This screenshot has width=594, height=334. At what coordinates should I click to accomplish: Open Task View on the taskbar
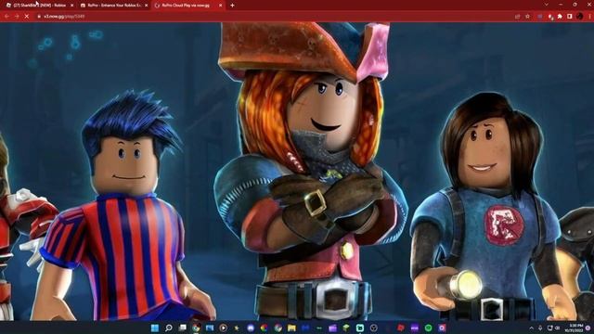click(x=182, y=328)
